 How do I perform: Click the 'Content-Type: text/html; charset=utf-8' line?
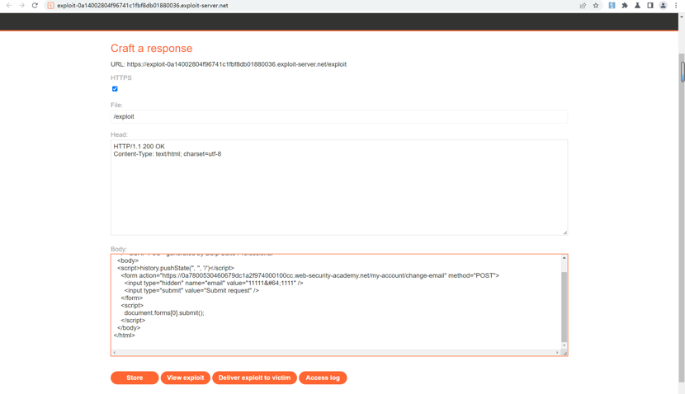168,154
